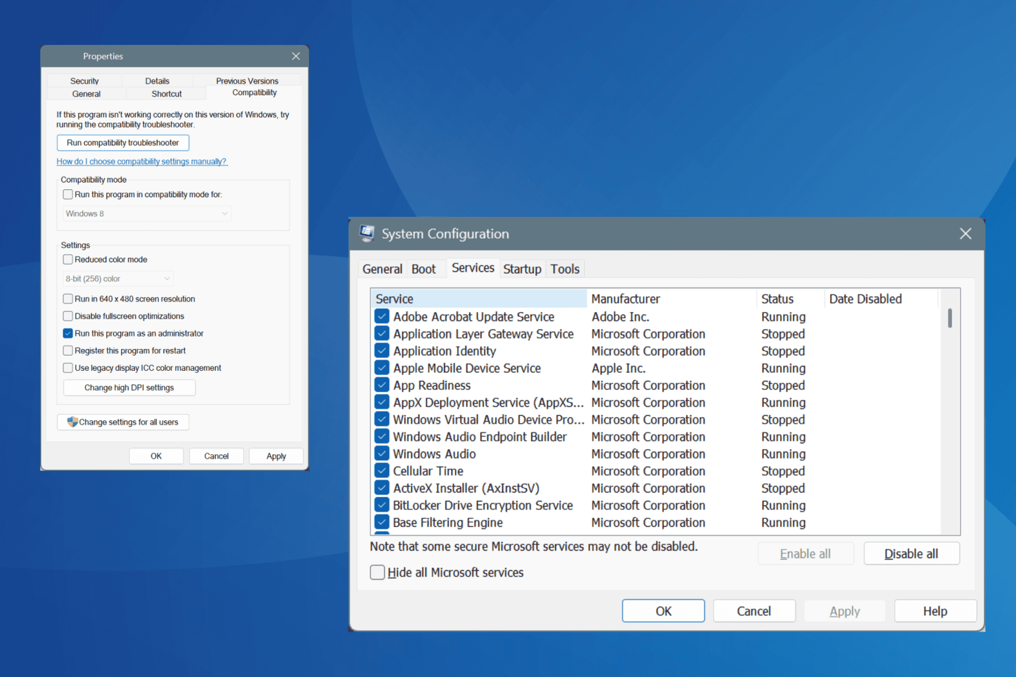
Task: Open the Windows 8 compatibility mode dropdown
Action: point(147,214)
